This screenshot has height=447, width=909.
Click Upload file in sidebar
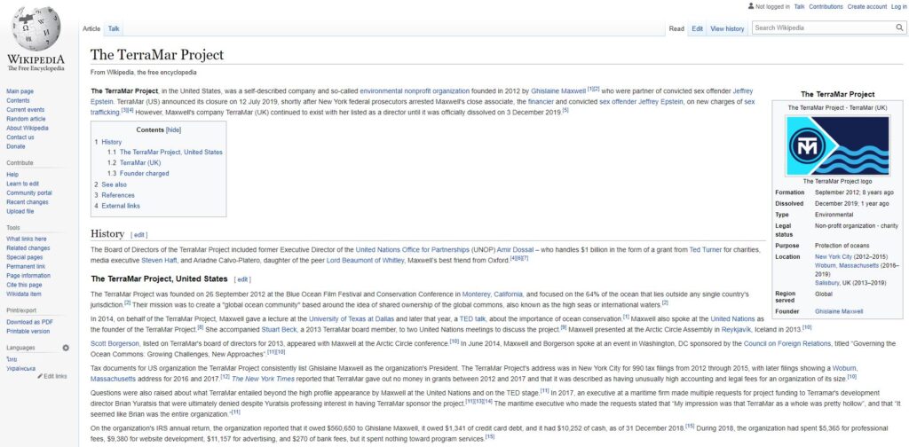pyautogui.click(x=20, y=211)
